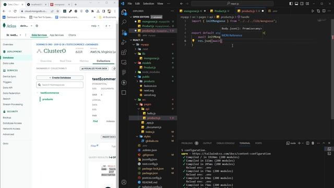
Task: Run the file with the editor play icon
Action: click(x=313, y=11)
